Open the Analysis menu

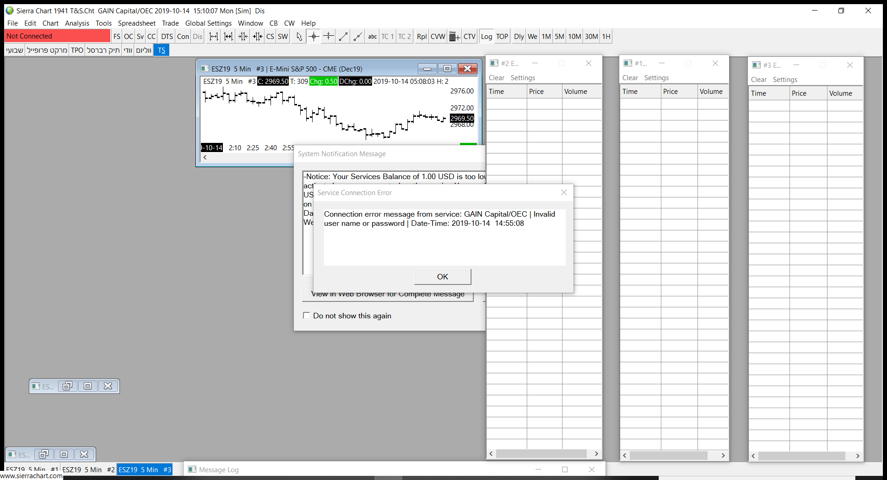tap(77, 23)
